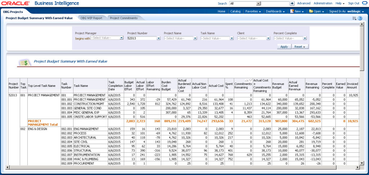Open the Favorites menu

253,11
